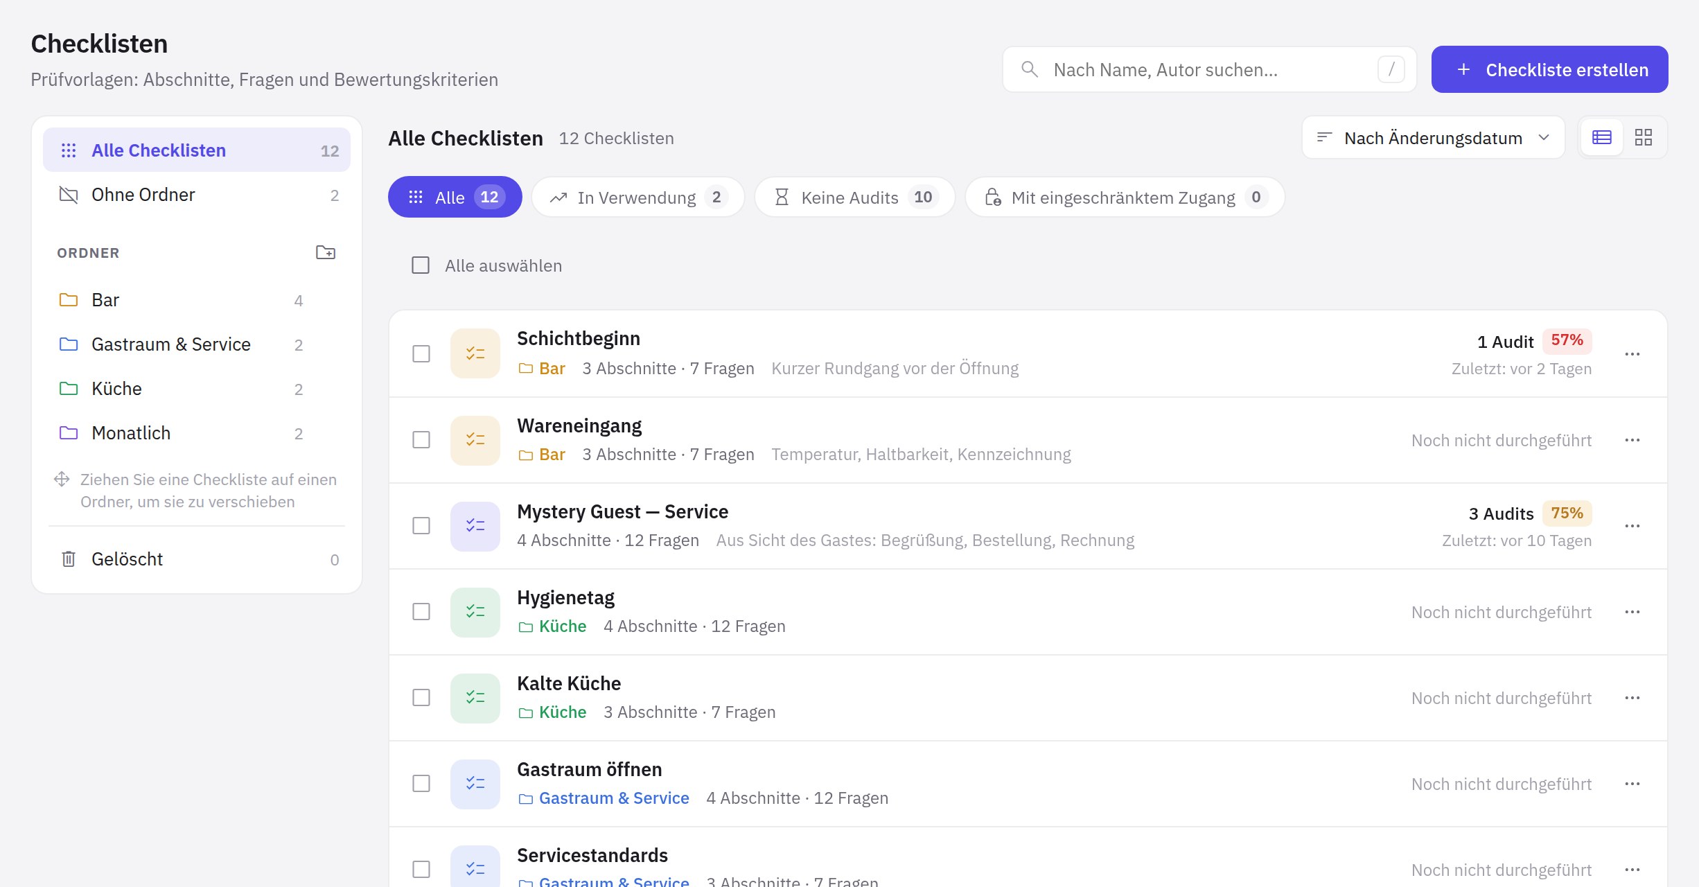The image size is (1699, 887).
Task: Click the green checklist icon of Hygienetag
Action: click(475, 612)
